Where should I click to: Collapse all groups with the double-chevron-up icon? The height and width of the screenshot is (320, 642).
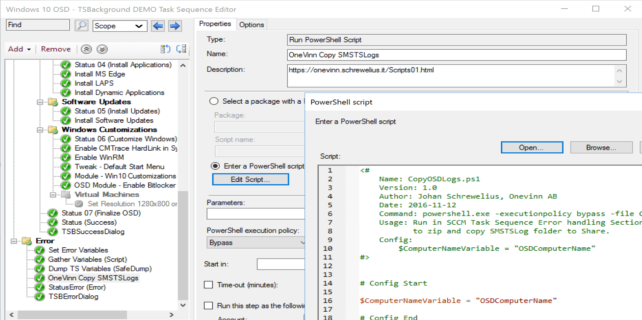[x=86, y=49]
